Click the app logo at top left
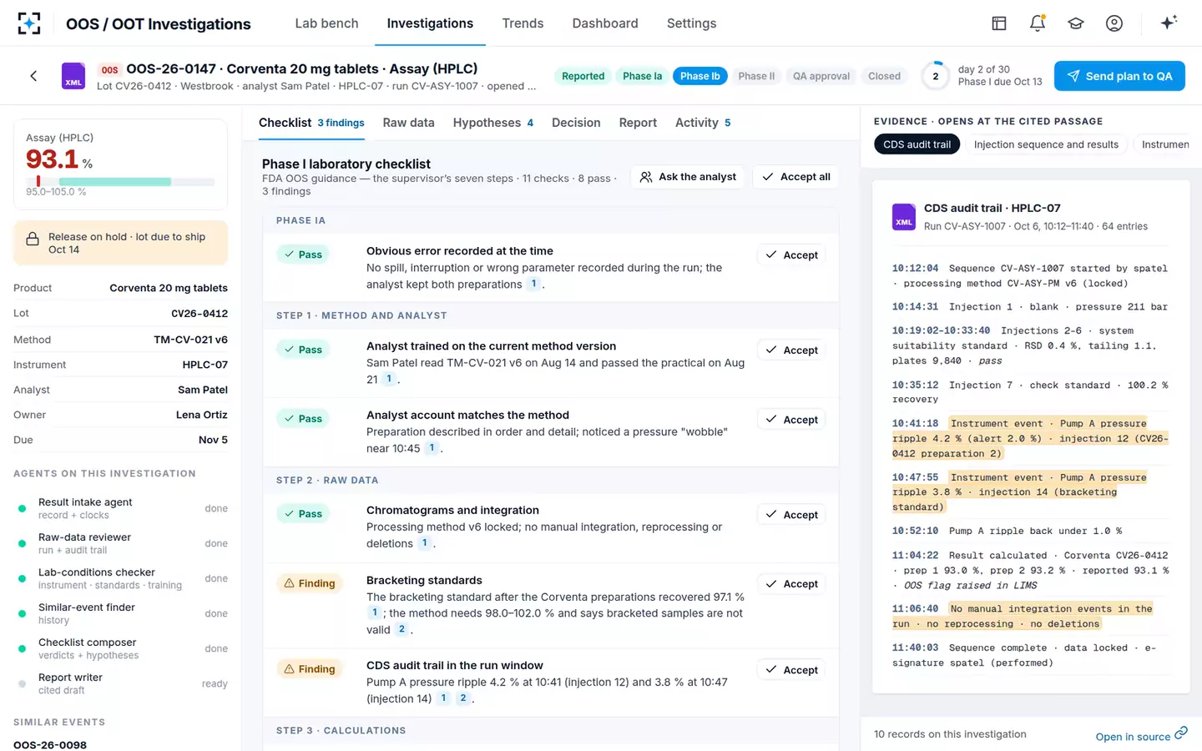Screen dimensions: 1202x751 point(29,23)
